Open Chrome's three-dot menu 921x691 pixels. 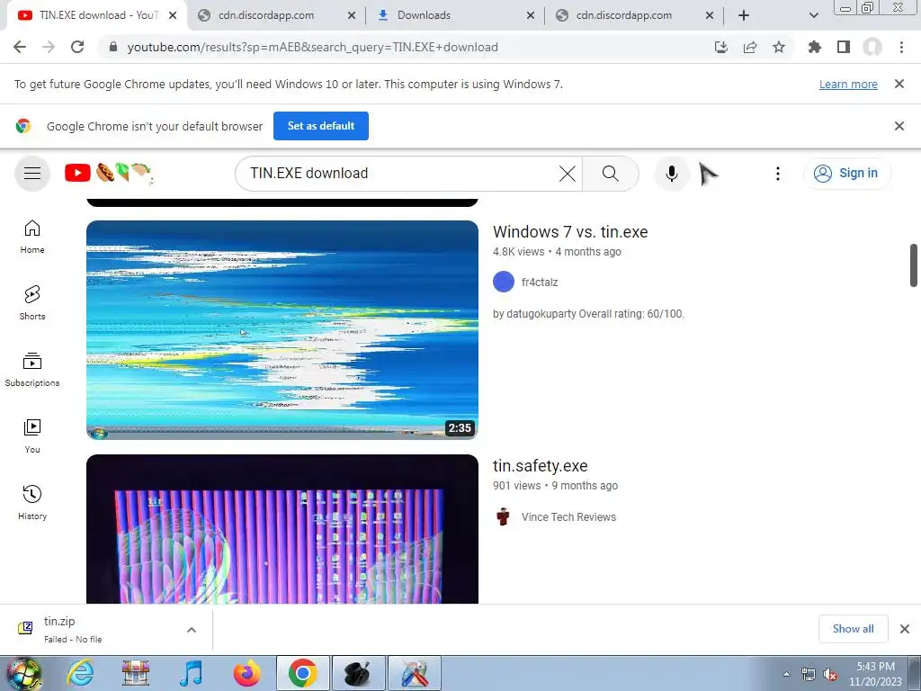click(x=901, y=47)
